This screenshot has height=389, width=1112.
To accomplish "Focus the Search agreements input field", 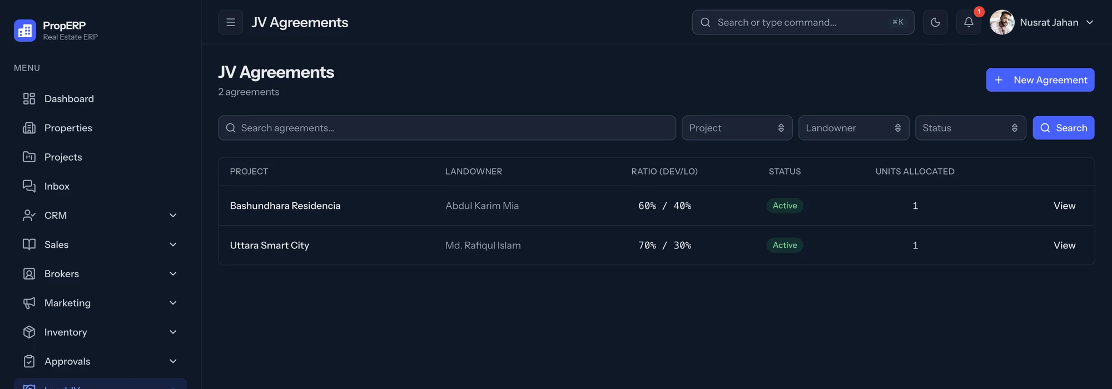I will click(x=447, y=128).
